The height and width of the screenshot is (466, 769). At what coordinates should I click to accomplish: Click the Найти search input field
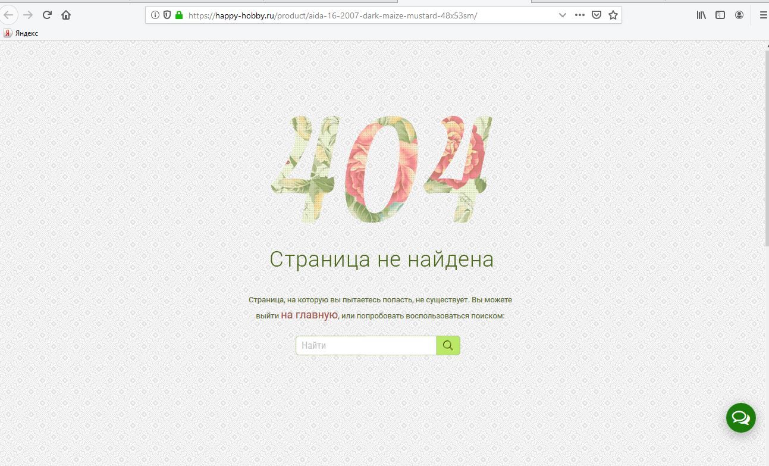tap(366, 346)
